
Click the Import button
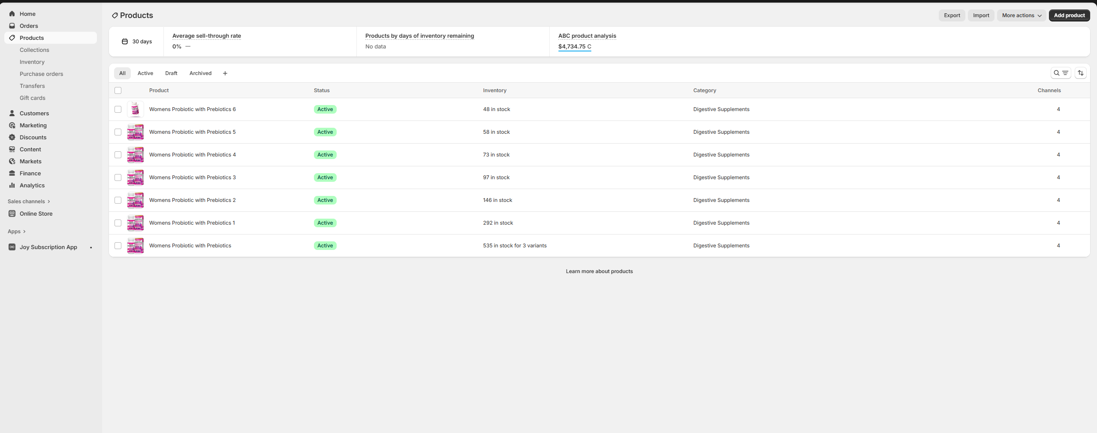click(x=981, y=15)
